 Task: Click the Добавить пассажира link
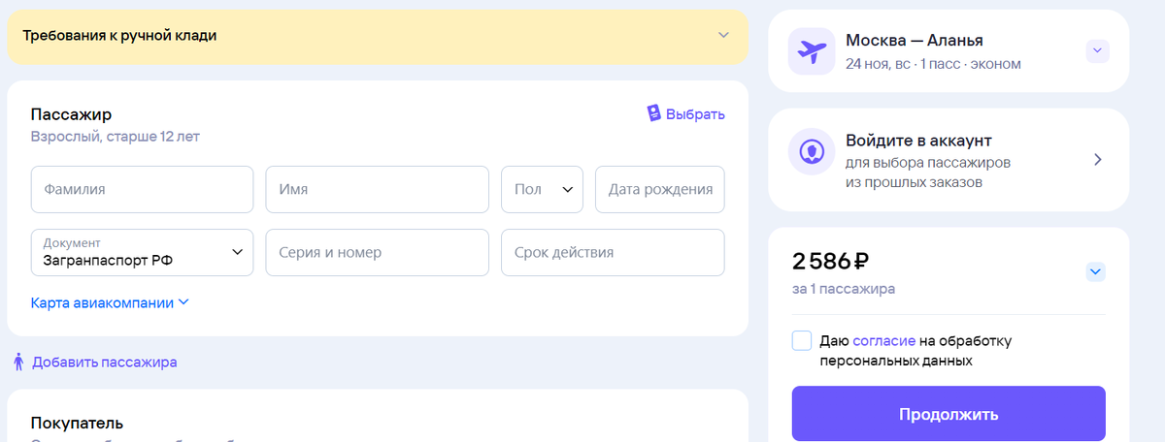104,363
